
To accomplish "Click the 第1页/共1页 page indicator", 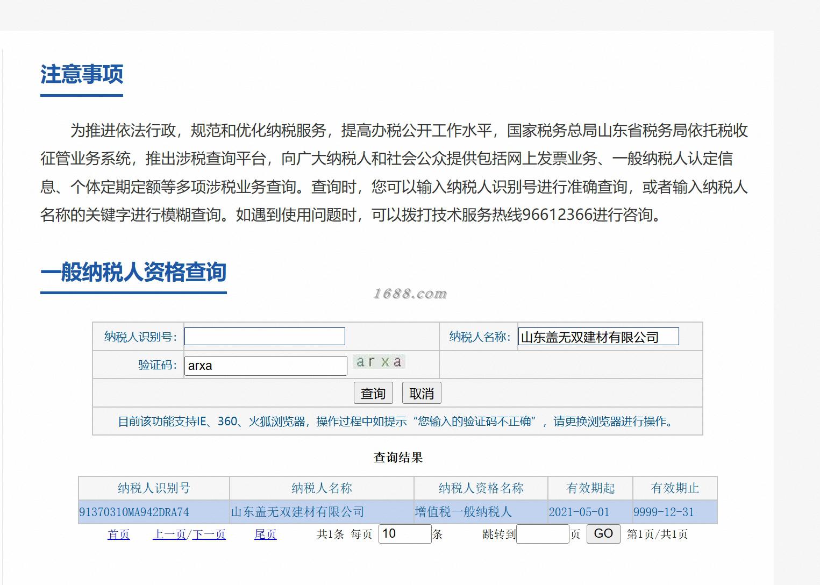I will click(x=657, y=534).
